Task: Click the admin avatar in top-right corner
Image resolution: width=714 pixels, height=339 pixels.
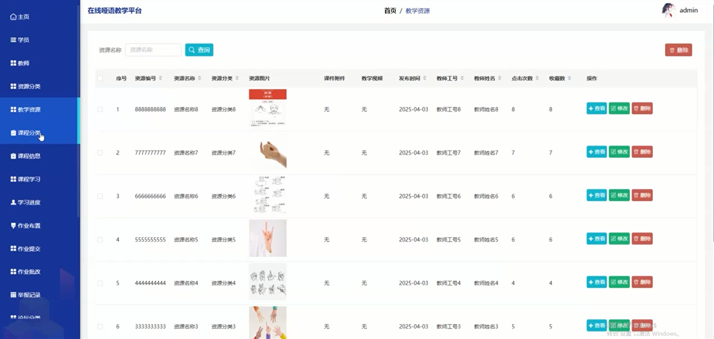Action: point(668,10)
